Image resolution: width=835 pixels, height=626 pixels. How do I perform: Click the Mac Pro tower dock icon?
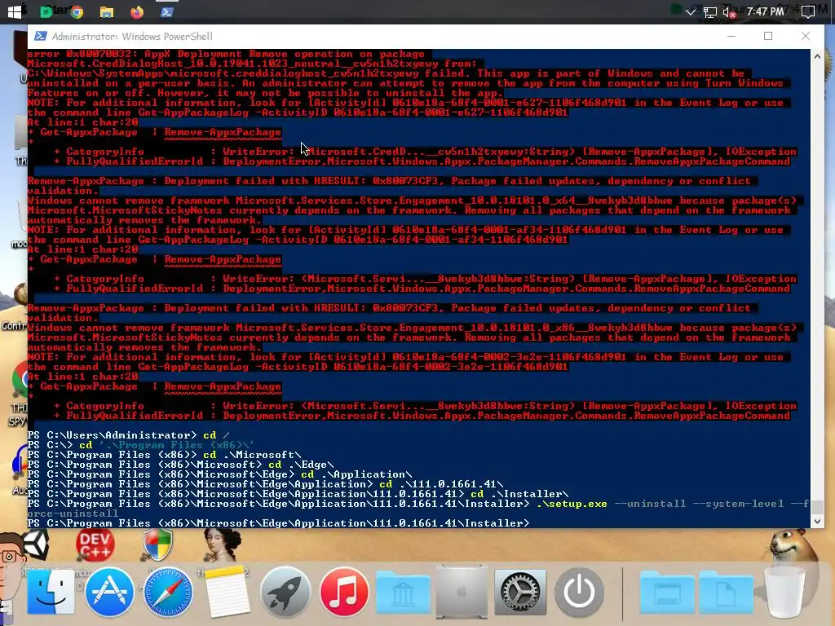pyautogui.click(x=462, y=592)
